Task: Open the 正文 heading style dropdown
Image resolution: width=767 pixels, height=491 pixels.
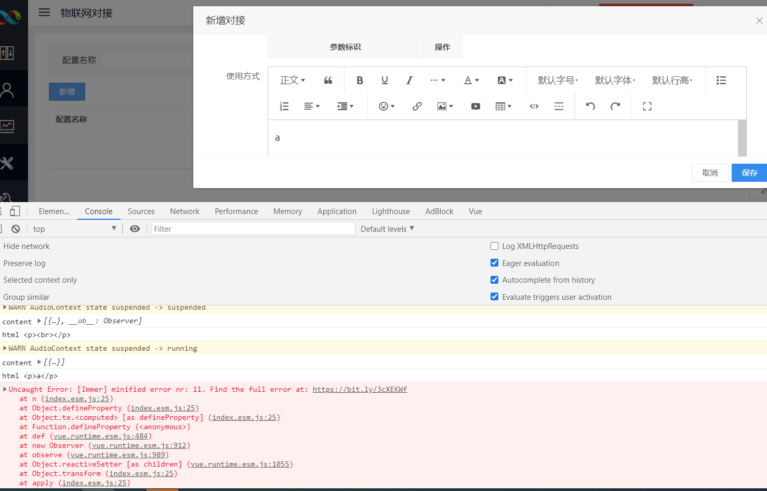Action: coord(293,81)
